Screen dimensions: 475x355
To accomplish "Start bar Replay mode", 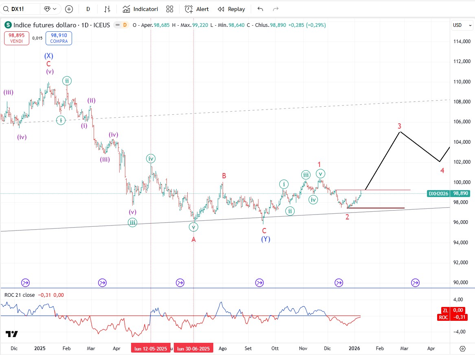I will pyautogui.click(x=232, y=9).
